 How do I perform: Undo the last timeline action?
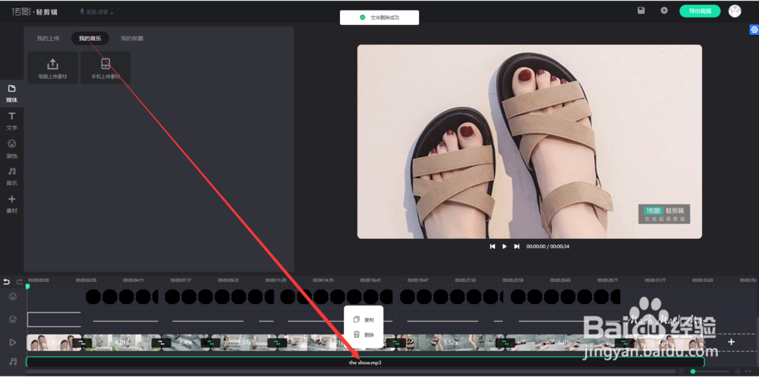6,281
